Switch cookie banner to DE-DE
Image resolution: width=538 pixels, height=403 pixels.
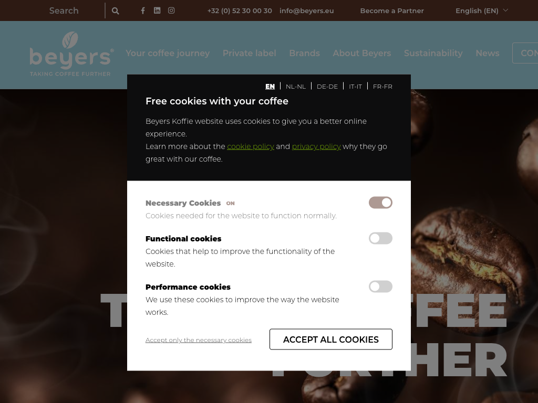(327, 87)
